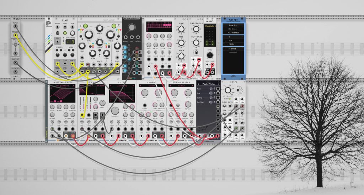Adjust the LOW knob on the EQS module
Screen dimensions: 364x195
click(181, 29)
